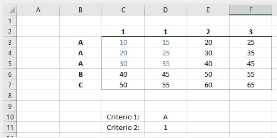Select row 3 header
This screenshot has height=138, width=277.
[x=9, y=42]
